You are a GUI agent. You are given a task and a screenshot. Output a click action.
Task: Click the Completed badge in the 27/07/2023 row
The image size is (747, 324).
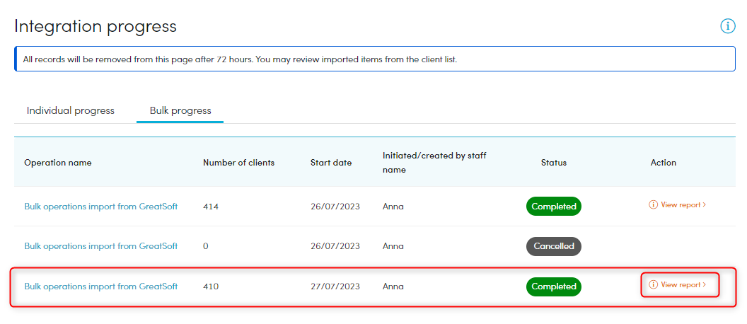[x=554, y=287]
